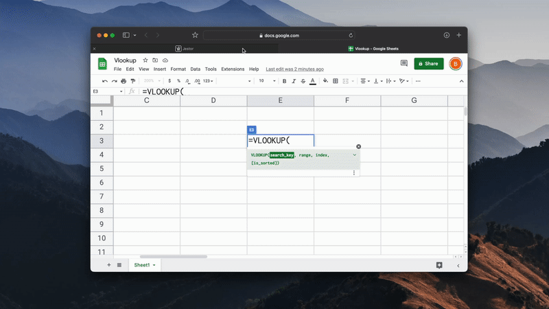This screenshot has height=309, width=549.
Task: Open Vertical align dropdown
Action: 378,81
